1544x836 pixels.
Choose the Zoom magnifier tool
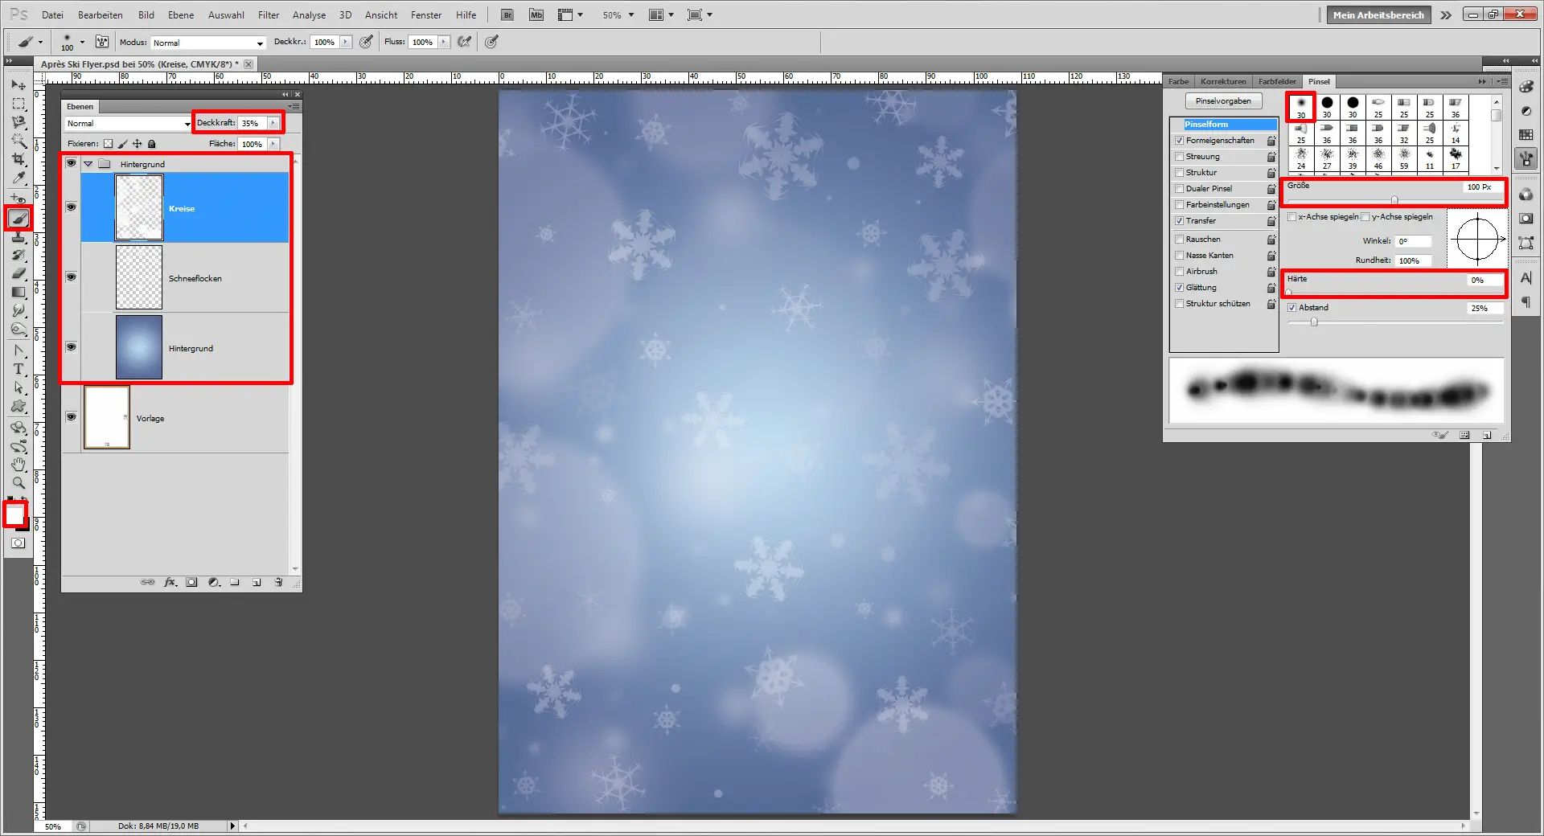18,483
